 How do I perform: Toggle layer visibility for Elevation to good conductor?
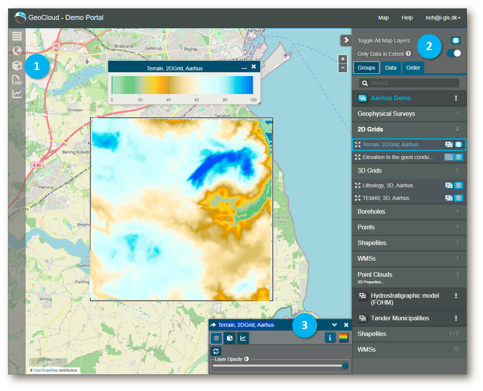pyautogui.click(x=459, y=157)
